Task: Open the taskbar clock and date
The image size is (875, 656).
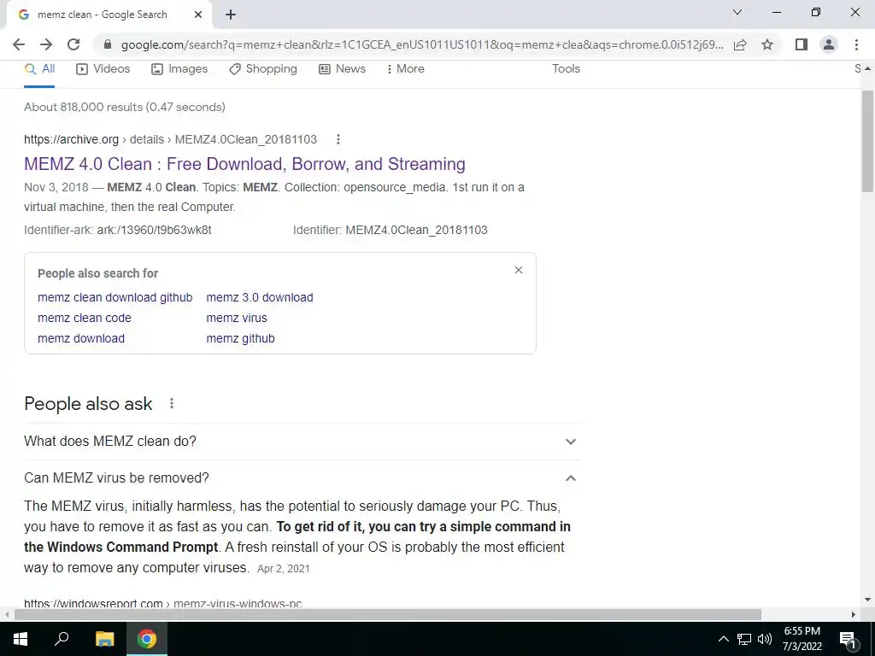Action: pyautogui.click(x=802, y=639)
